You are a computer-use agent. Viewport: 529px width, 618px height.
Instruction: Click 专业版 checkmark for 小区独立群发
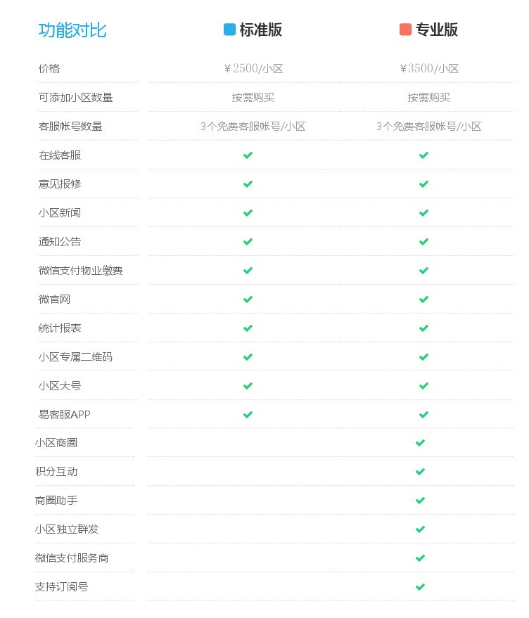421,529
